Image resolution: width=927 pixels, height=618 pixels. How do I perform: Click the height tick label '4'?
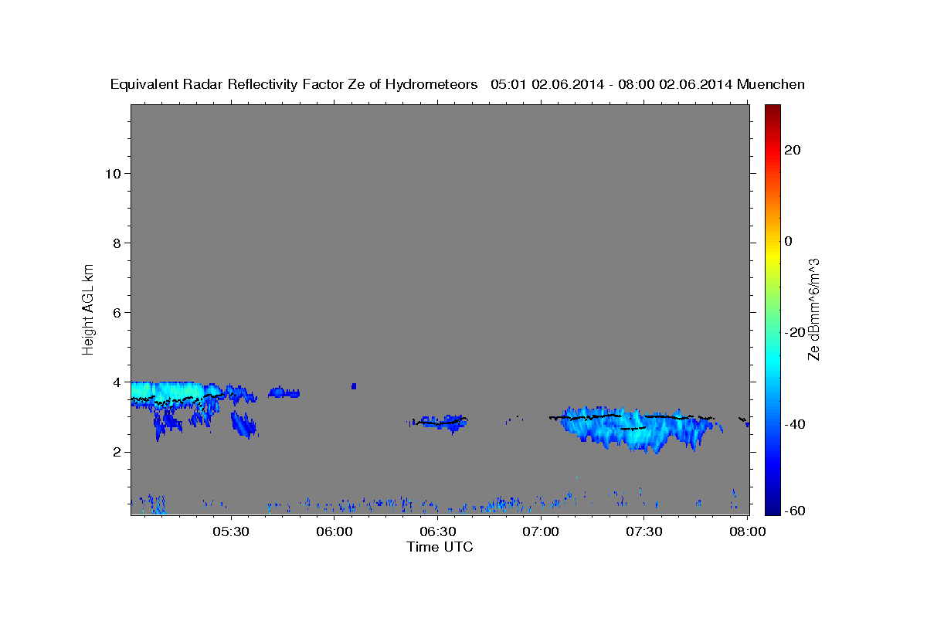pos(115,382)
